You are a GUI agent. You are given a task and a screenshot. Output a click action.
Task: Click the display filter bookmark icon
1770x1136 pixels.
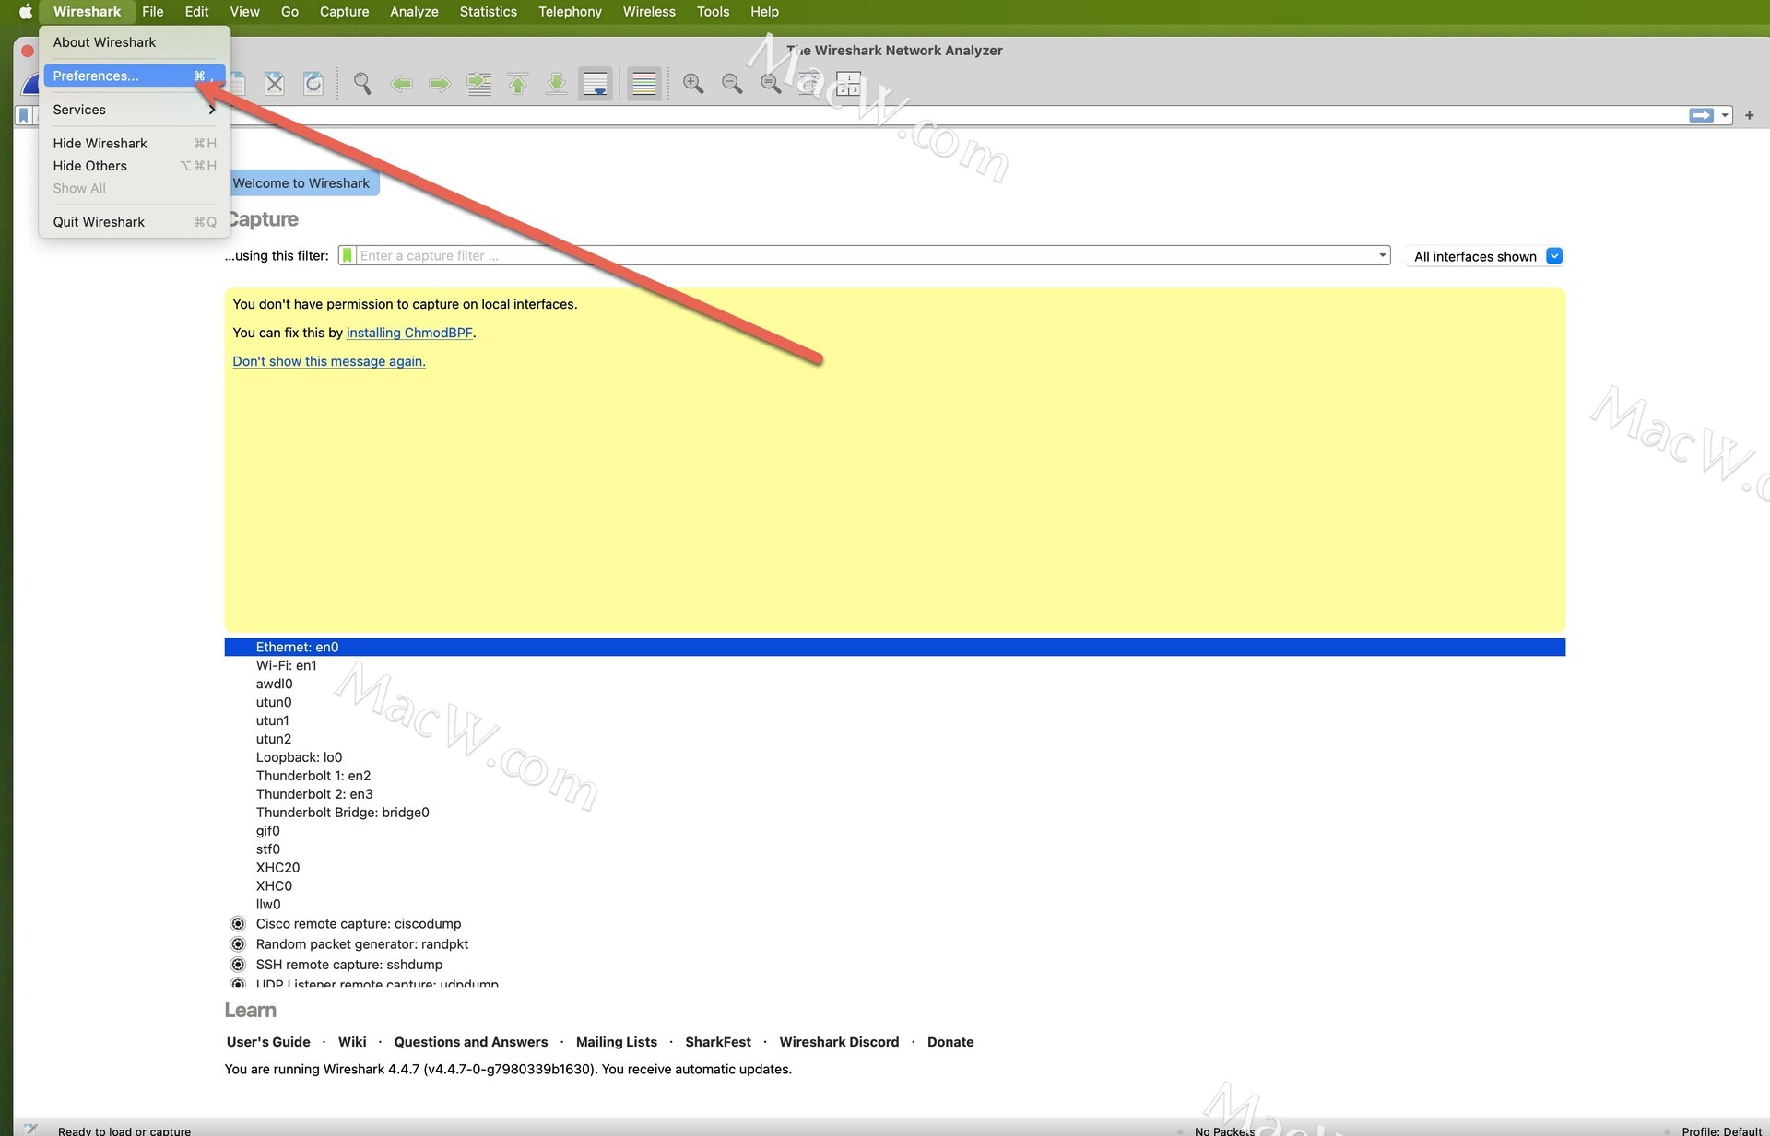[24, 115]
